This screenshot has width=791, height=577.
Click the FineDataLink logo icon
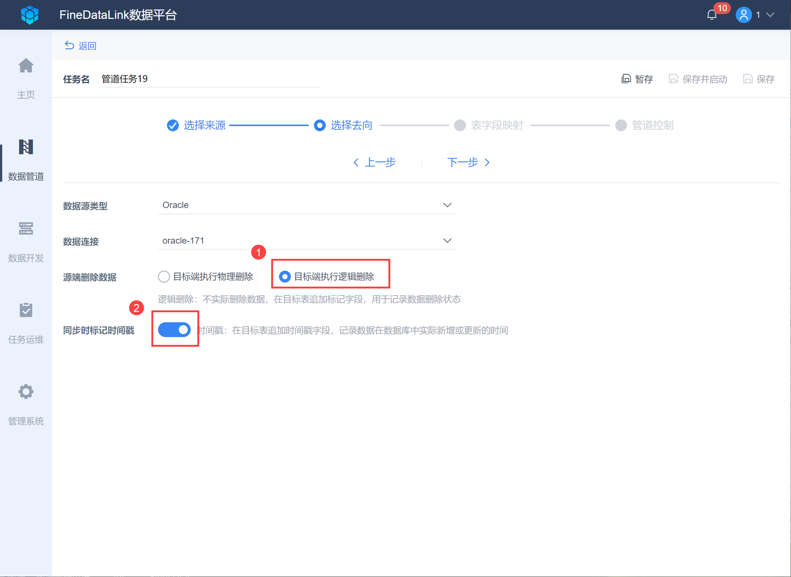[30, 15]
